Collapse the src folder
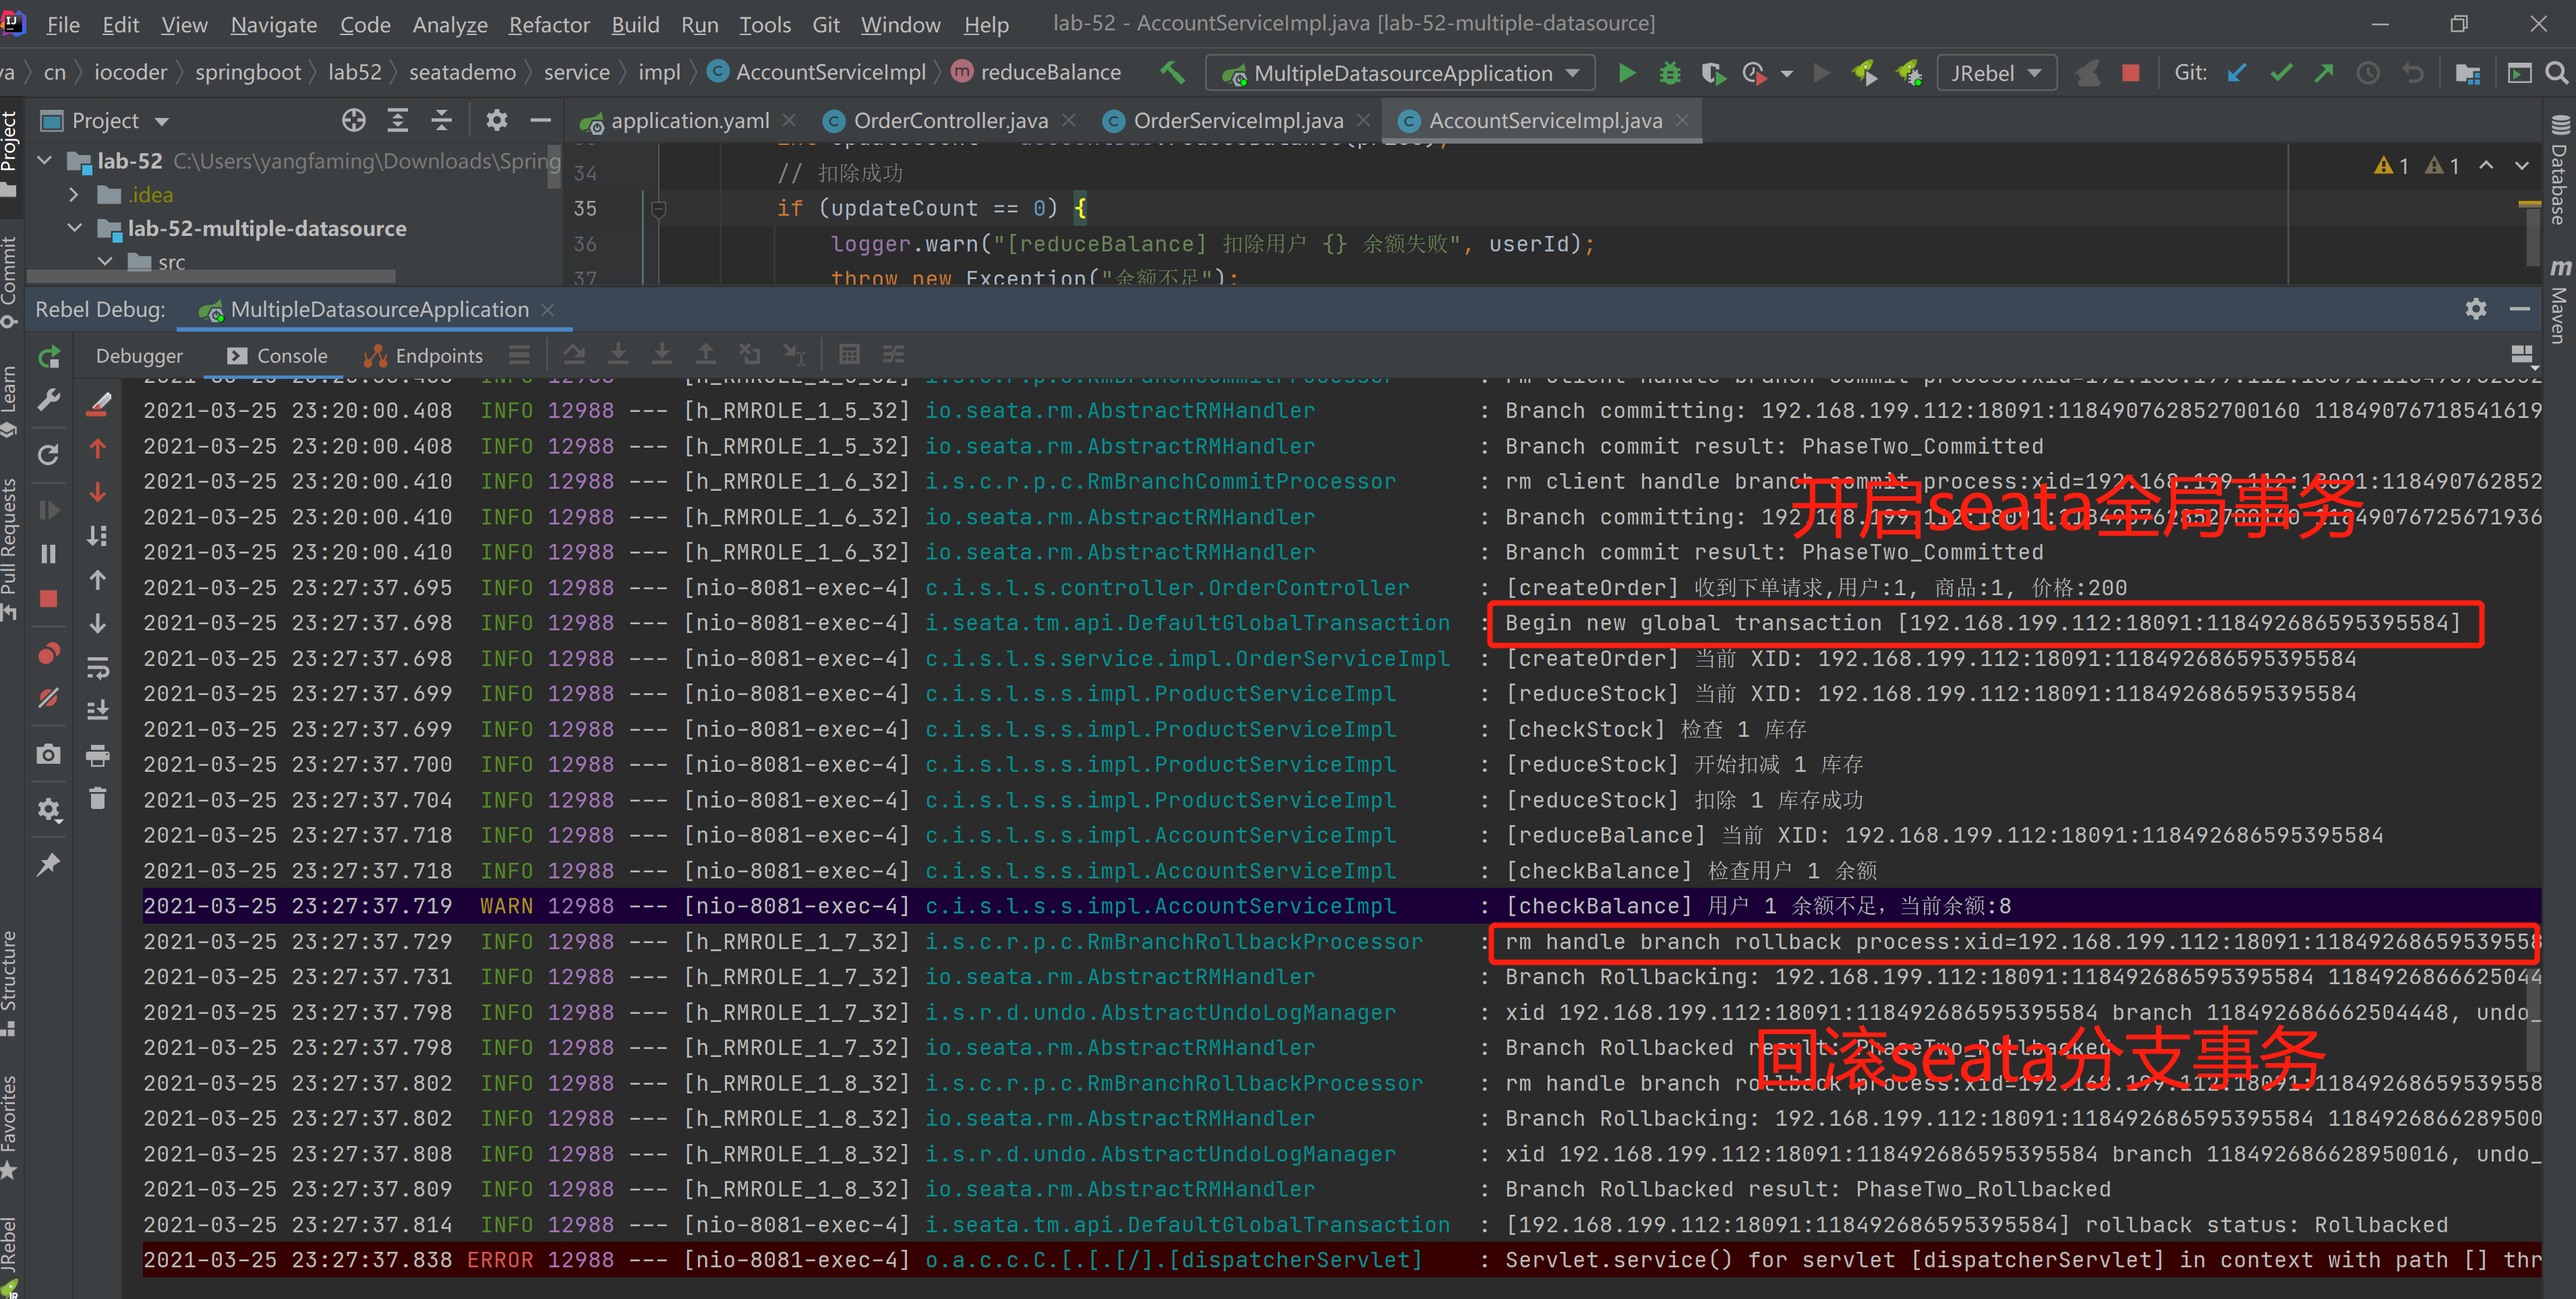Image resolution: width=2576 pixels, height=1299 pixels. coord(105,261)
